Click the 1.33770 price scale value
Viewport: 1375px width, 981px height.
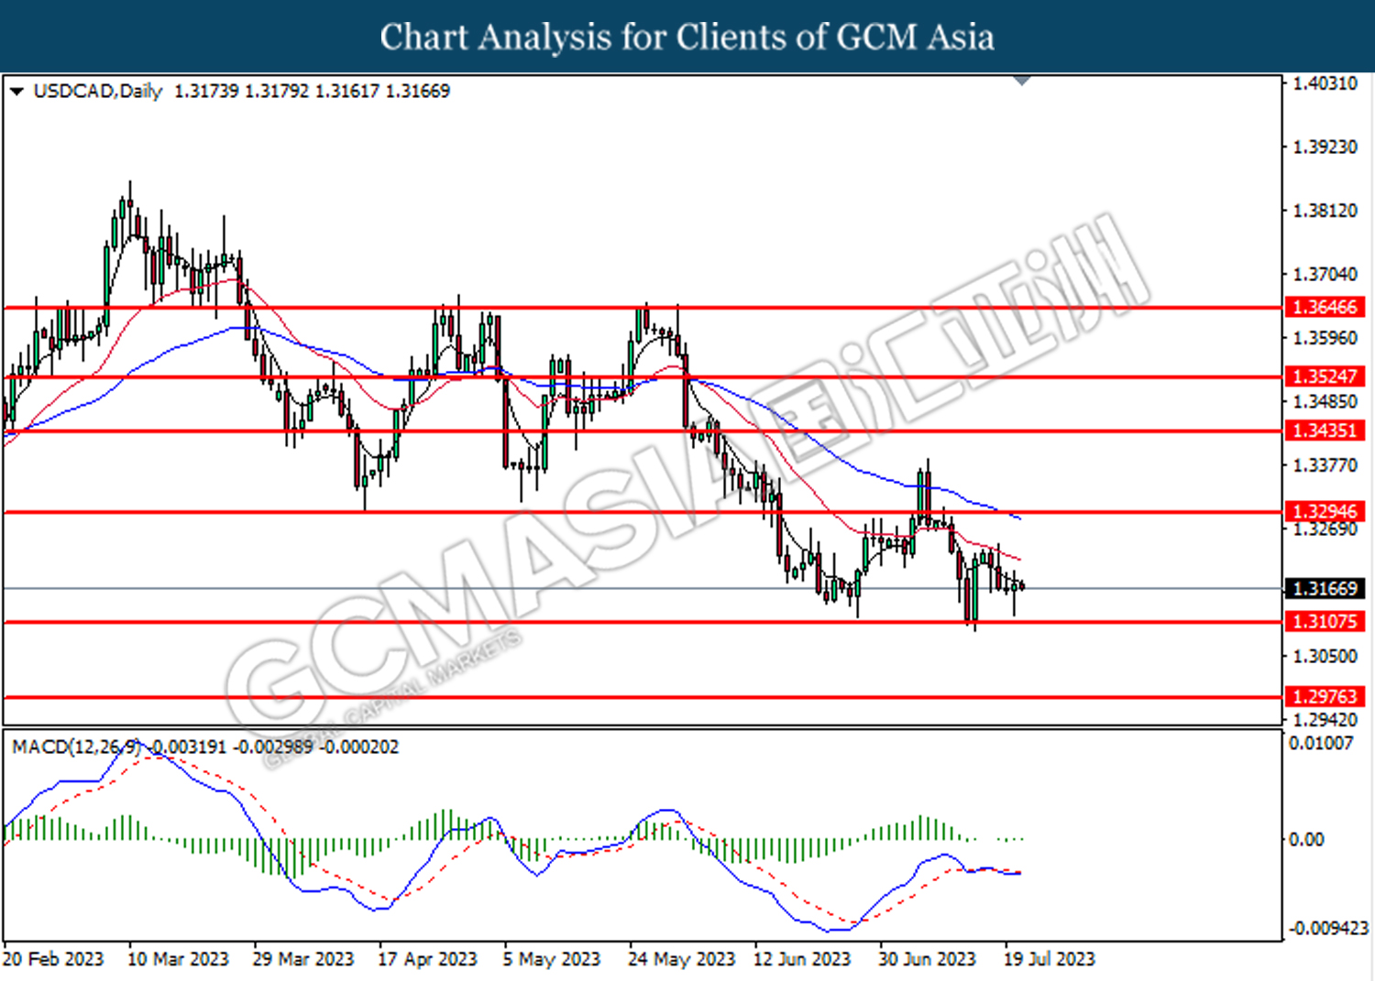pos(1325,465)
